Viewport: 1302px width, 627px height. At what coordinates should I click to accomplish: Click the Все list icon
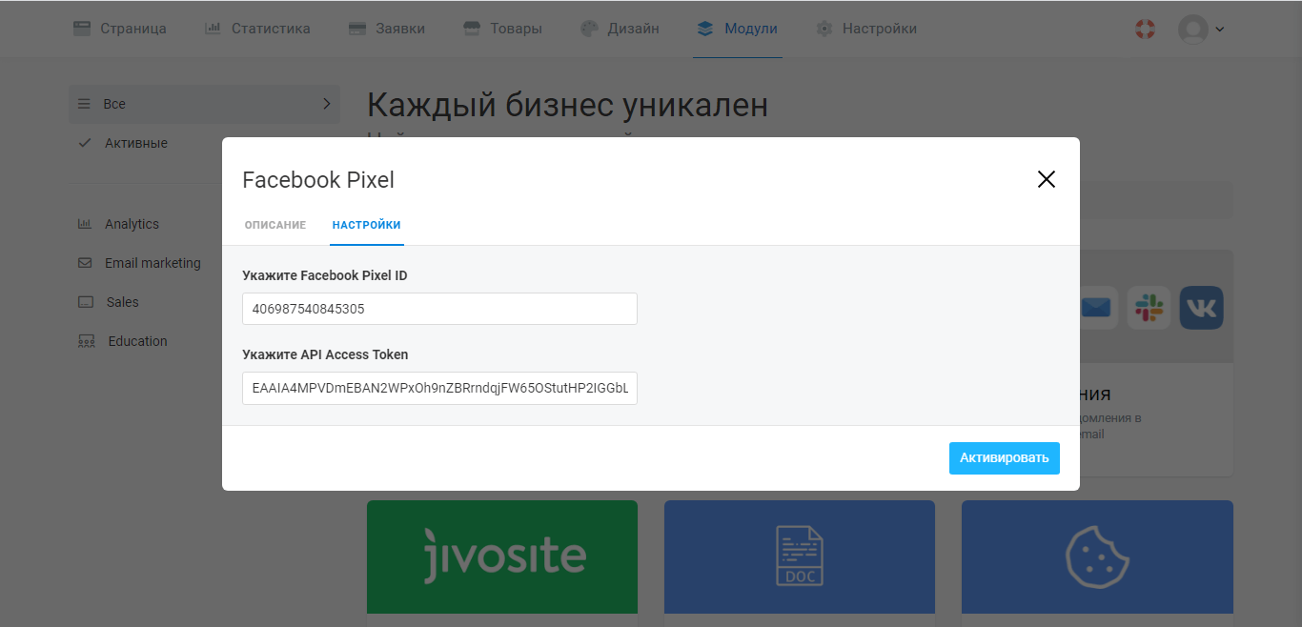point(84,104)
